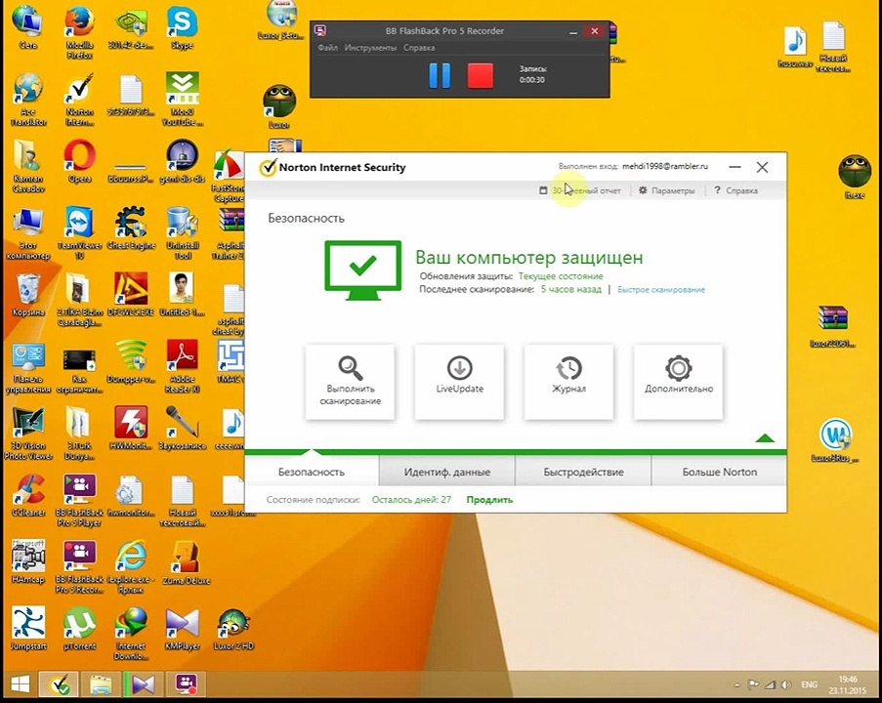
Task: Select the Mozilla Firefox desktop icon
Action: click(x=79, y=32)
